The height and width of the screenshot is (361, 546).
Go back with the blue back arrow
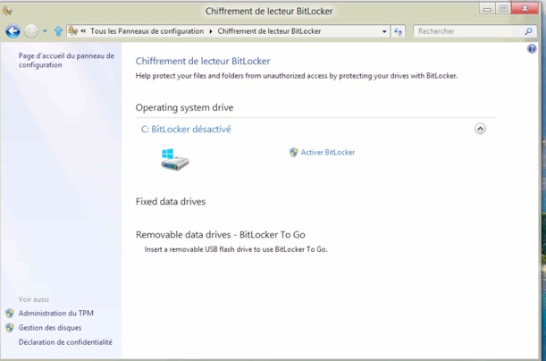pyautogui.click(x=13, y=31)
